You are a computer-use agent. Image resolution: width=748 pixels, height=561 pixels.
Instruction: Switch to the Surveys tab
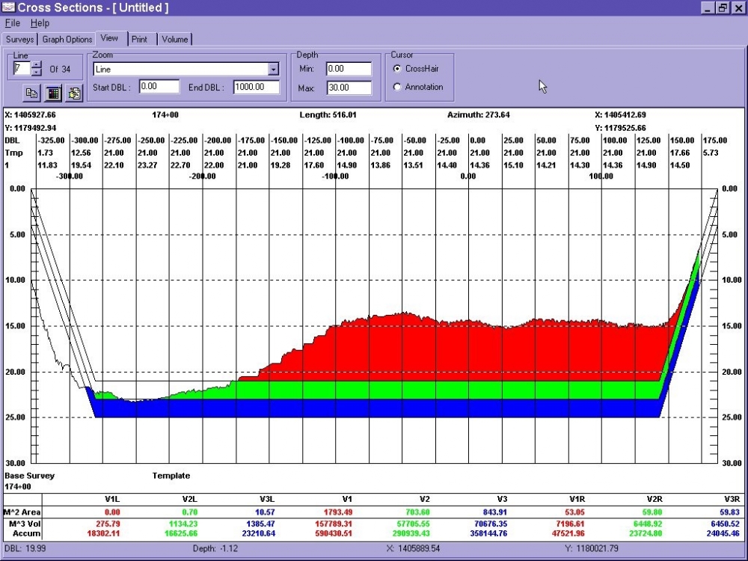[x=20, y=39]
